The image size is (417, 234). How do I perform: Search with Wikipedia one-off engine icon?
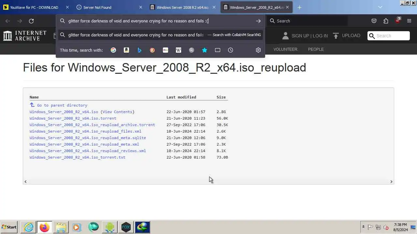tap(179, 50)
